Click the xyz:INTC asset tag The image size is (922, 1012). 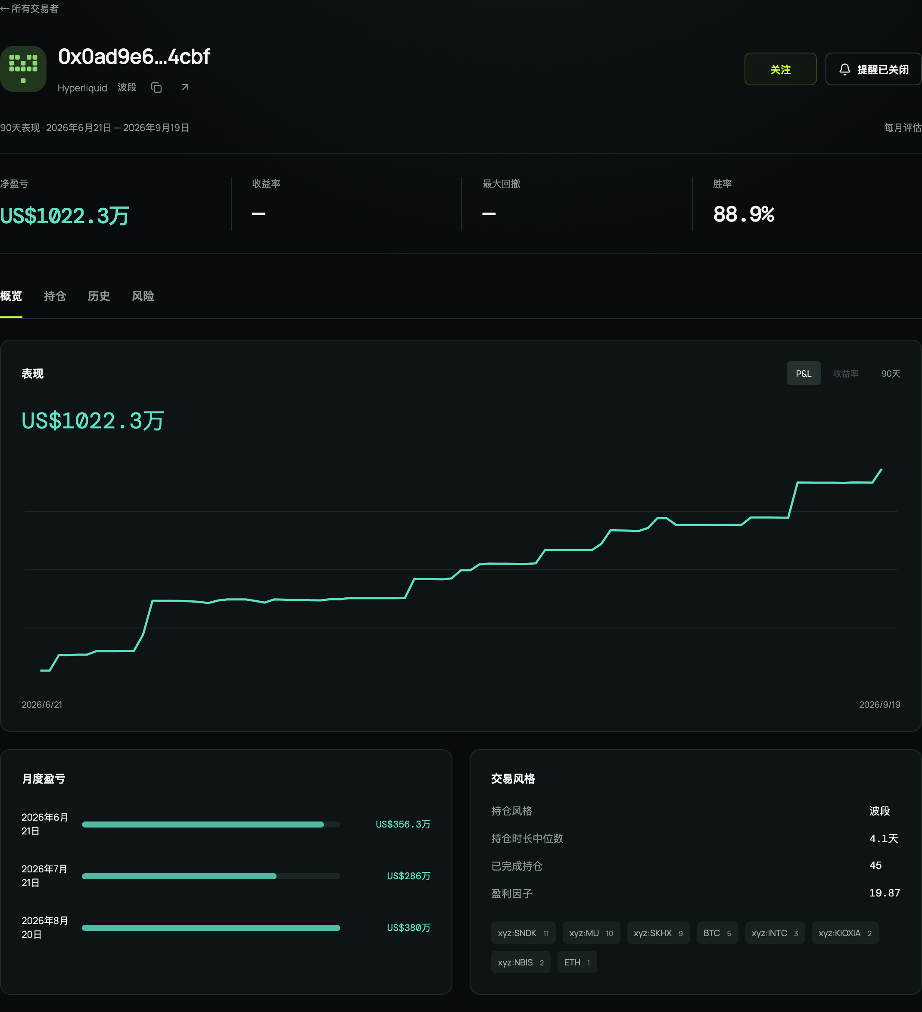[x=775, y=933]
